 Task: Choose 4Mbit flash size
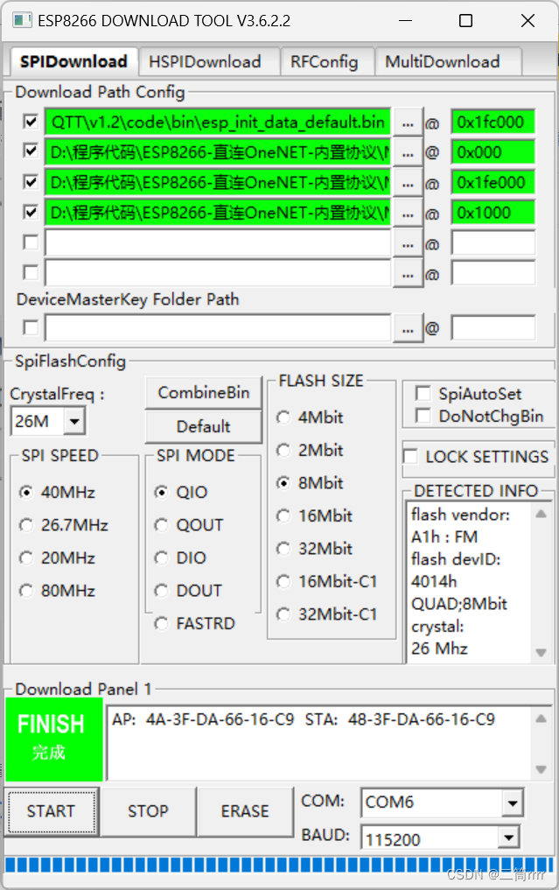point(283,417)
